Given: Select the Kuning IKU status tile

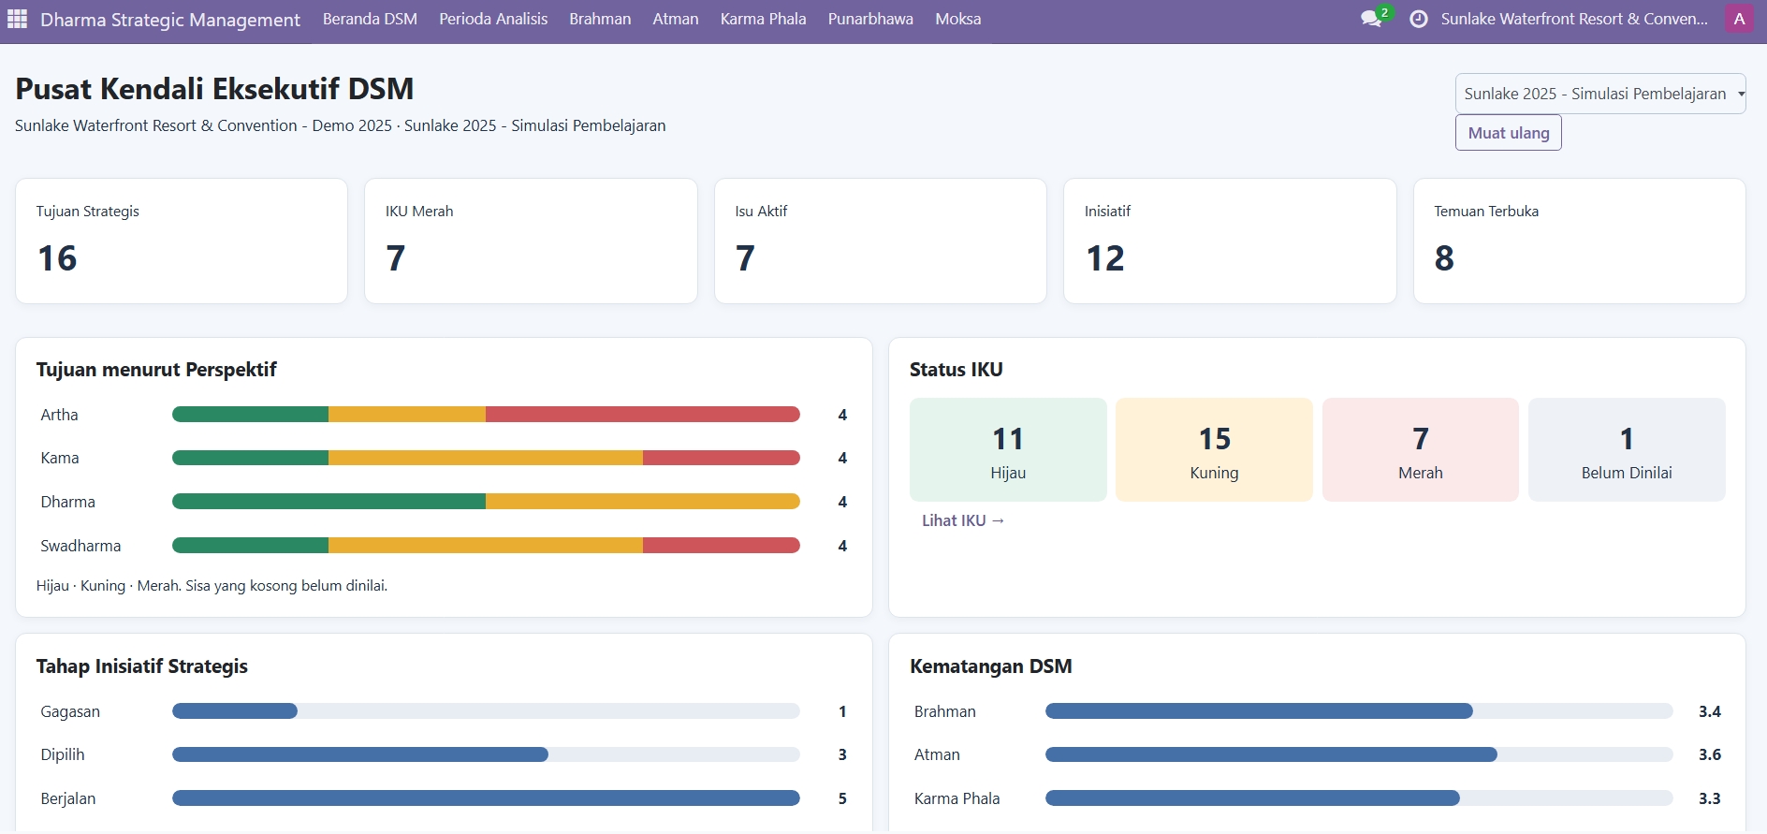Looking at the screenshot, I should [x=1214, y=449].
